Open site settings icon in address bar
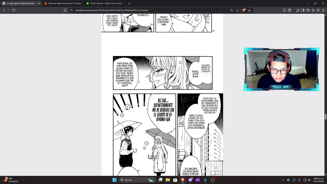Image resolution: width=327 pixels, height=184 pixels. point(72,10)
